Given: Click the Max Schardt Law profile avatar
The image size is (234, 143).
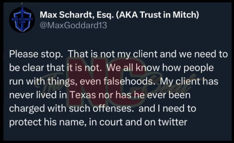Looking at the screenshot, I should [x=21, y=21].
